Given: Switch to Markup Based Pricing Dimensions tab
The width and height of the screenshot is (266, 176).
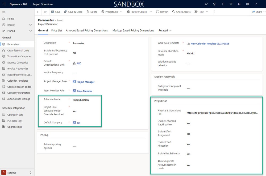Looking at the screenshot, I should [x=133, y=30].
